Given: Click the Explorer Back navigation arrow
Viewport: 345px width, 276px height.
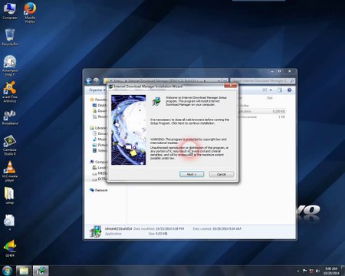Looking at the screenshot, I should [x=89, y=81].
